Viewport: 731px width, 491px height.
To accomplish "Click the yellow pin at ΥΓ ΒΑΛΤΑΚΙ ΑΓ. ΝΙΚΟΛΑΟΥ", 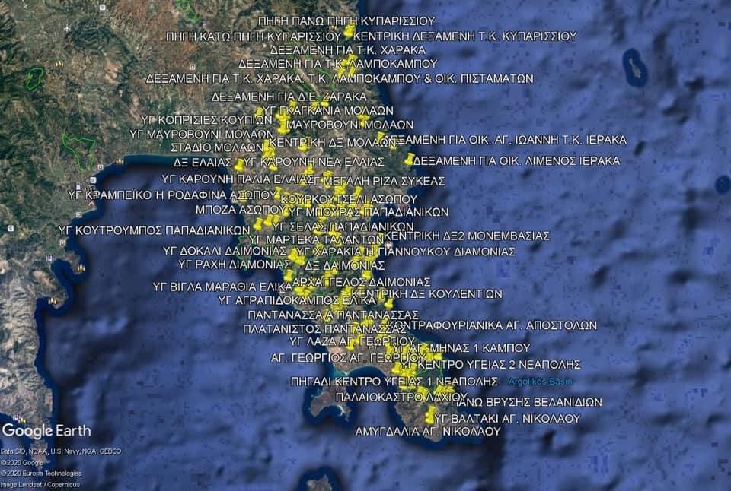I will 430,417.
